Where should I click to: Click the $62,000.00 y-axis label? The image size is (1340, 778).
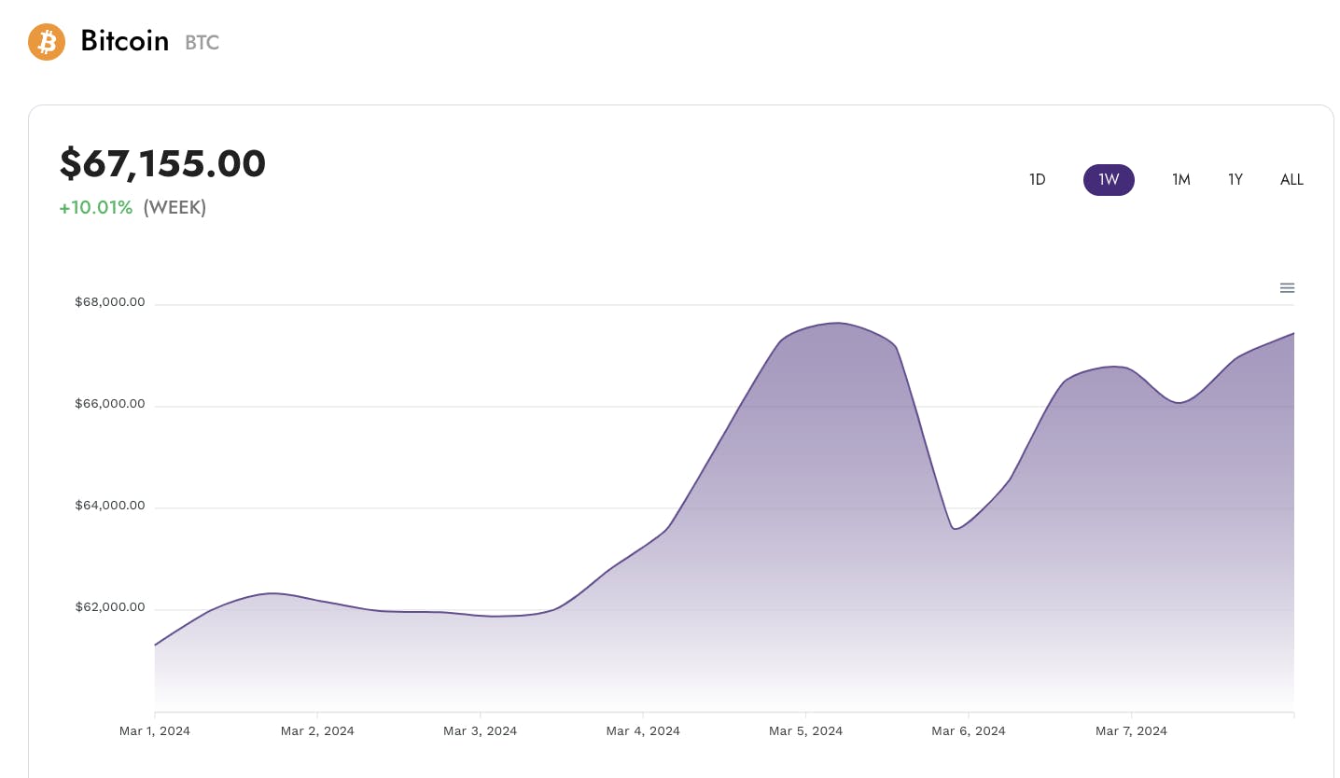[110, 607]
